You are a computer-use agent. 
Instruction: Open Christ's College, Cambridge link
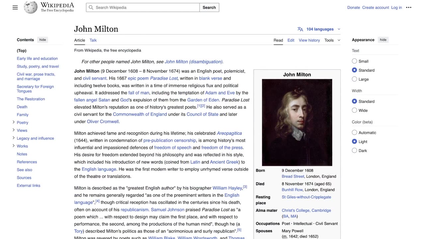(x=306, y=210)
